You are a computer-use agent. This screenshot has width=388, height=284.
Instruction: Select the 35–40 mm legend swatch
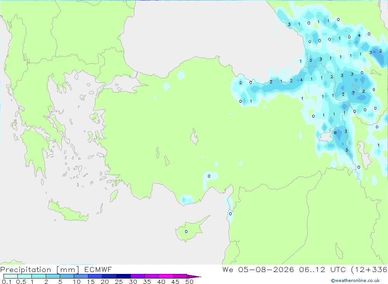151,276
